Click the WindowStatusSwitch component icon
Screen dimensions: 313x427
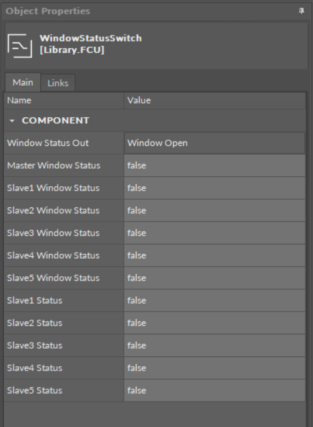click(20, 46)
